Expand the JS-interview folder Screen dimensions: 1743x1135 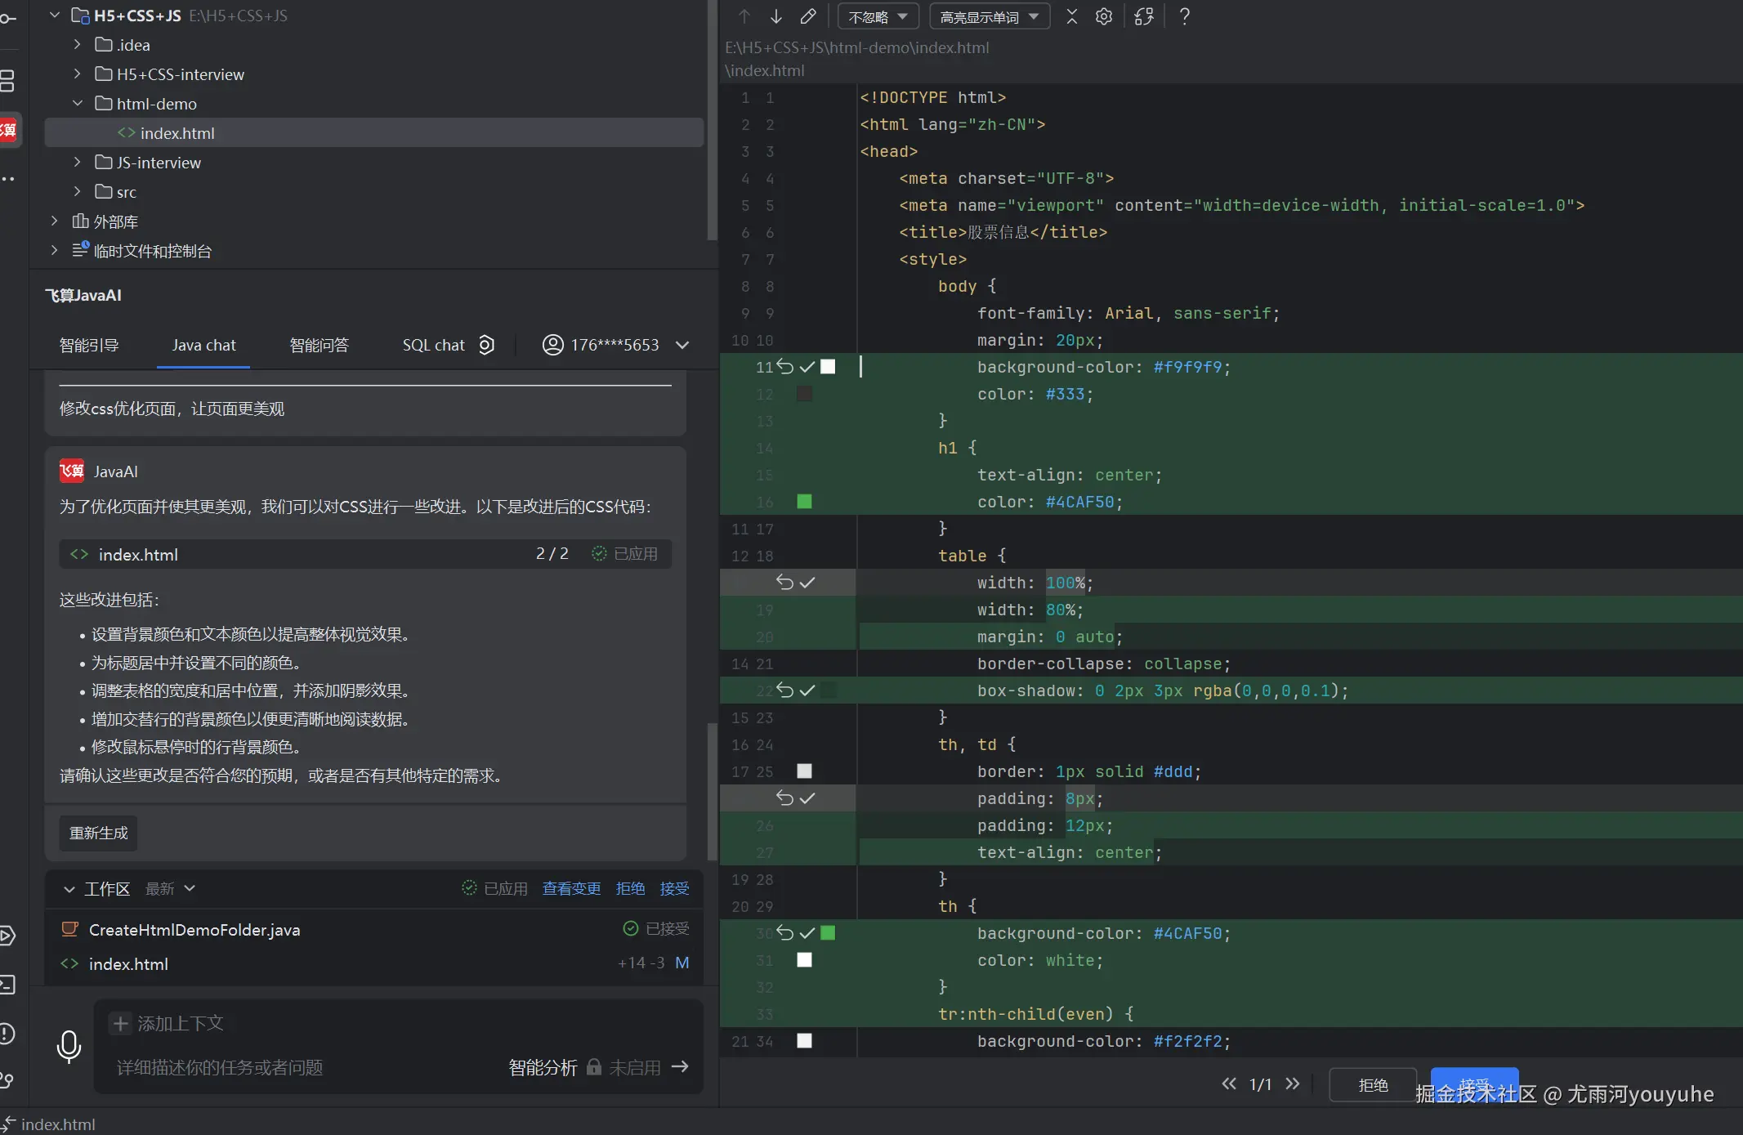(77, 162)
